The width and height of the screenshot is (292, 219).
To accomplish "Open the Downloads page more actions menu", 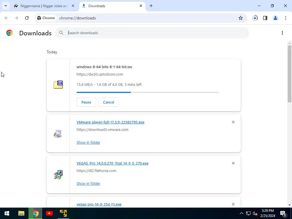I will [282, 33].
